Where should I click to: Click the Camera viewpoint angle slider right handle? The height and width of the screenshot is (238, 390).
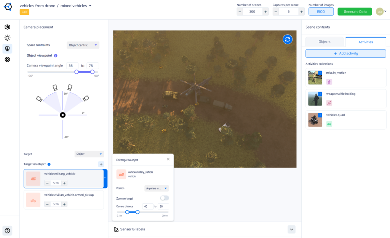pyautogui.click(x=92, y=71)
